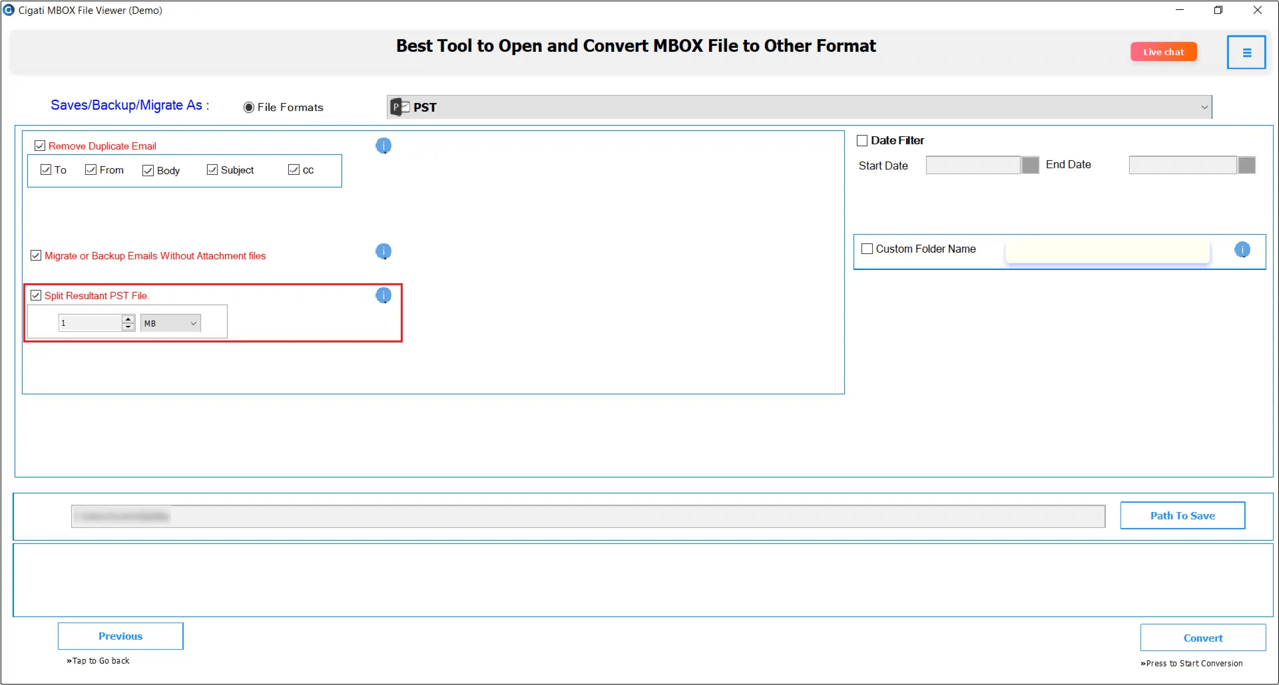Toggle the To duplicate criteria checkbox
This screenshot has height=685, width=1279.
tap(46, 170)
